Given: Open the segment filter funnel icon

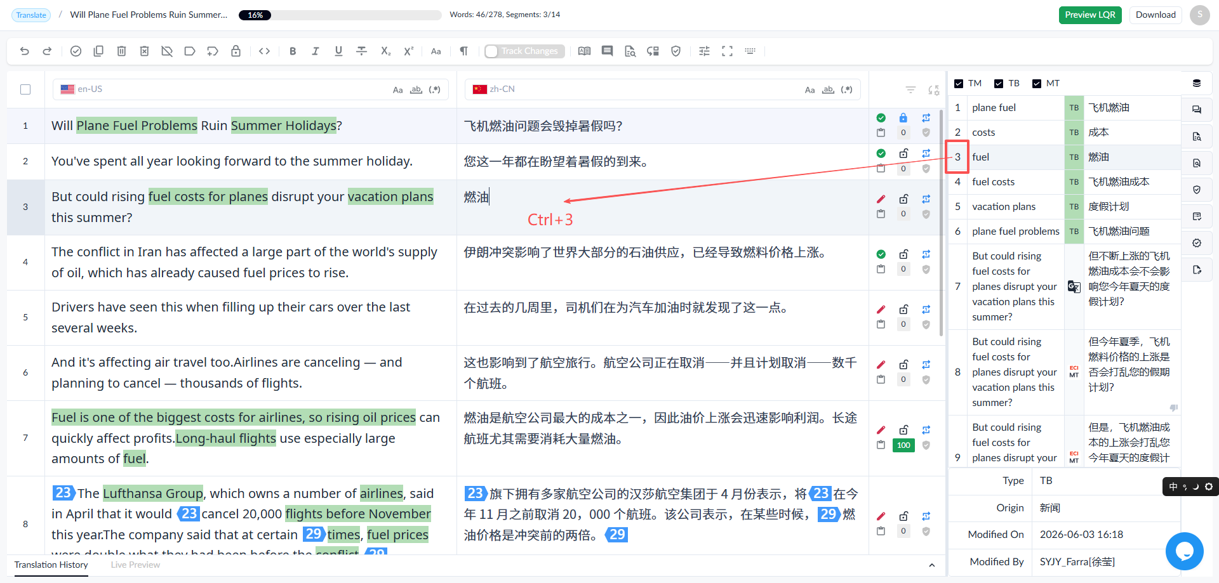Looking at the screenshot, I should (x=910, y=90).
